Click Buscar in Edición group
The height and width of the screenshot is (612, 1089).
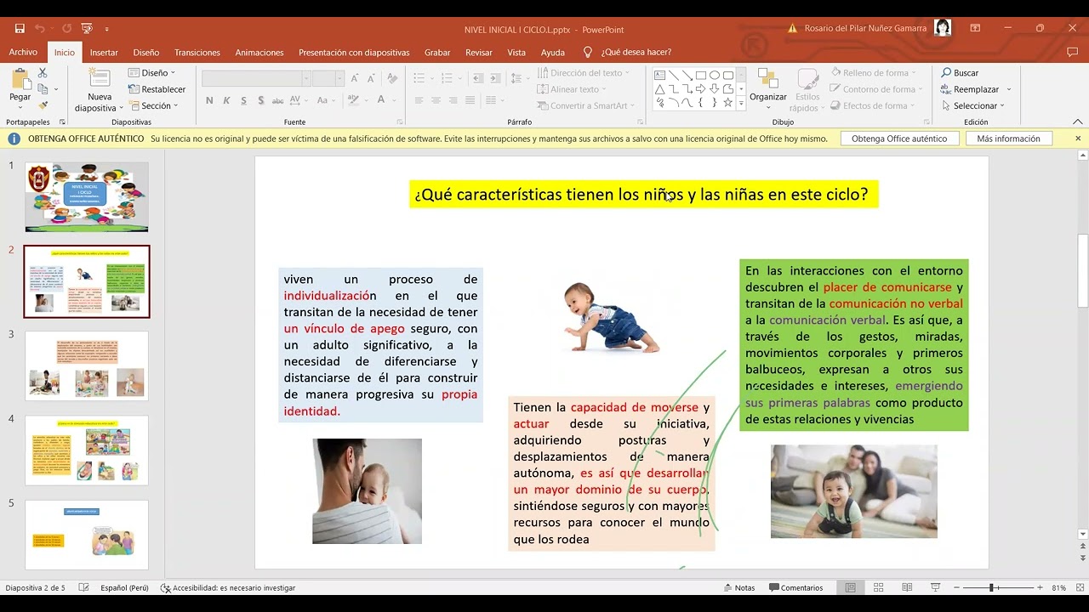pos(960,73)
